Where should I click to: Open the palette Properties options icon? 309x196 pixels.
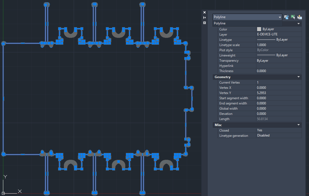(204, 23)
